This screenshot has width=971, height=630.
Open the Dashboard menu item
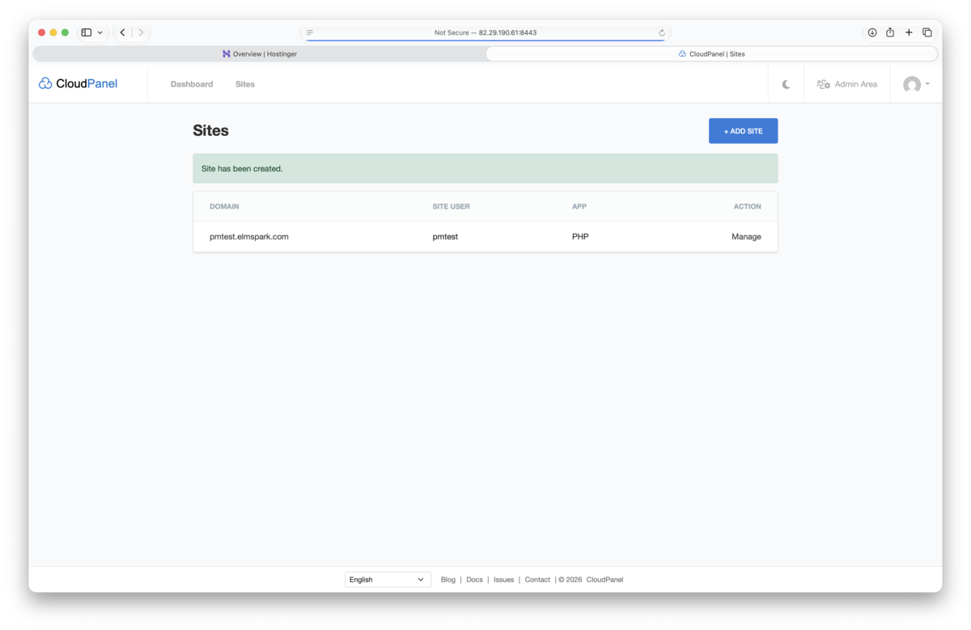tap(192, 84)
